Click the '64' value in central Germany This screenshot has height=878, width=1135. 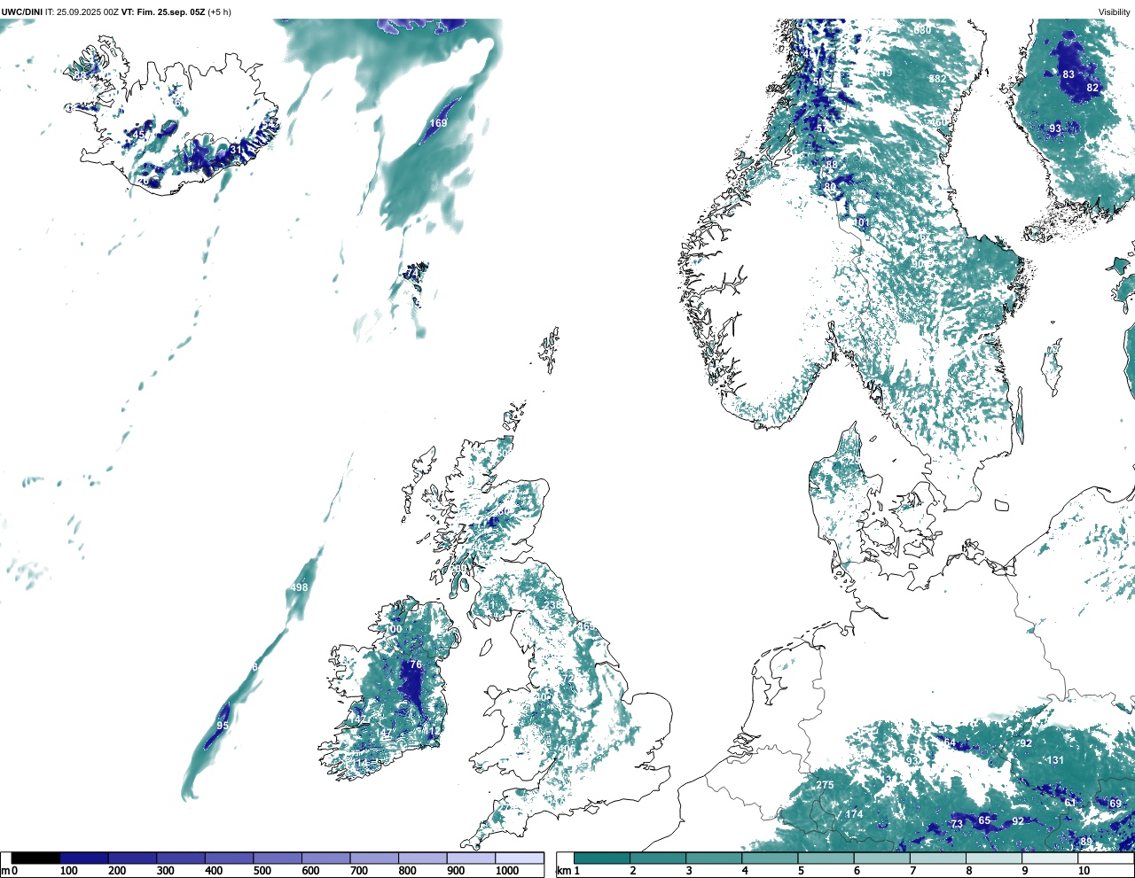click(950, 742)
